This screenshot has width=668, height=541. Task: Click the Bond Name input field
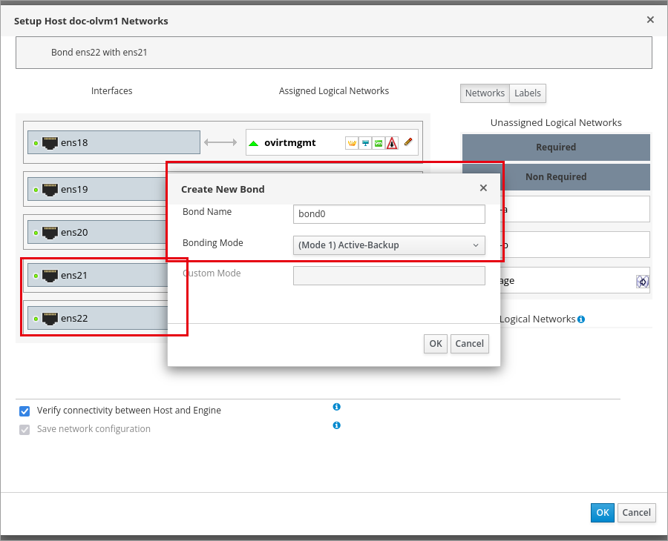pyautogui.click(x=389, y=214)
